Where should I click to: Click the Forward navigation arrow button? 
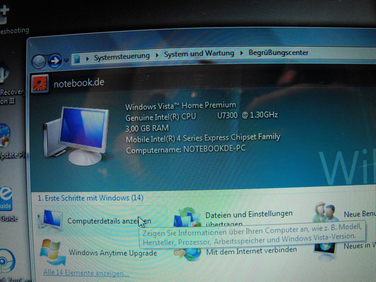coord(55,61)
